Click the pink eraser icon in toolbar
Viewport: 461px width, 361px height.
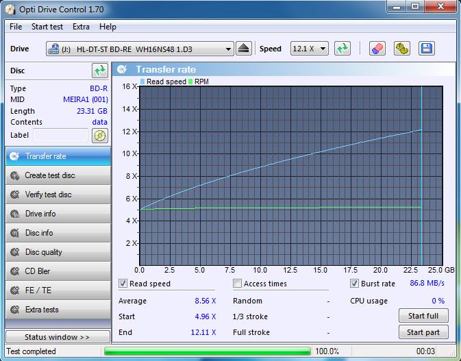377,49
